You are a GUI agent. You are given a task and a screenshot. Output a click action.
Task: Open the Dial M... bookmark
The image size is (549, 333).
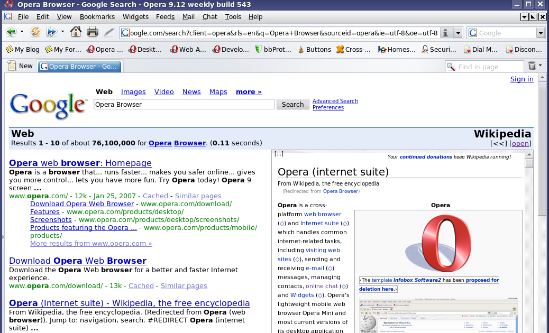[x=481, y=49]
